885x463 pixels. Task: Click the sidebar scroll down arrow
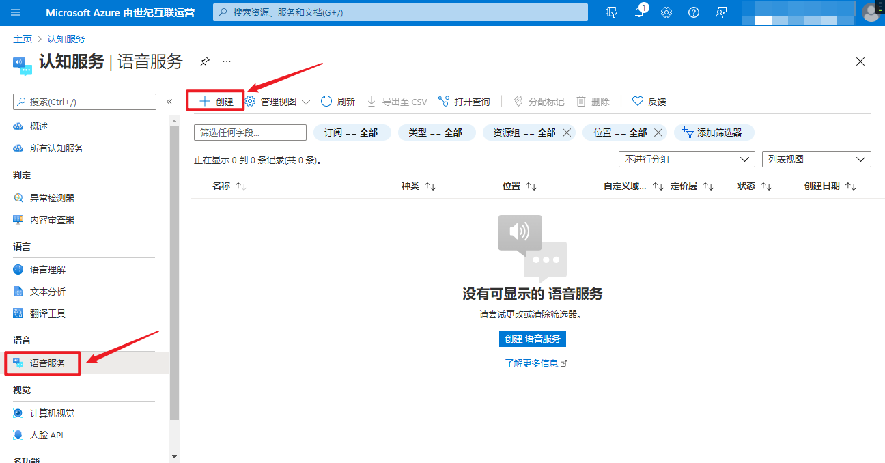pos(174,457)
